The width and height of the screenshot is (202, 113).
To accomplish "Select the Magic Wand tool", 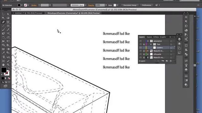I will [3, 18].
